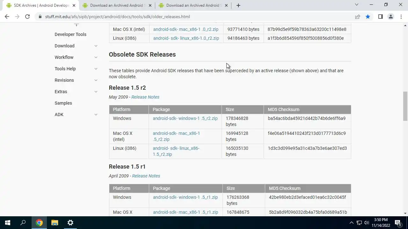Screen dimensions: 408x229
Task: Click Chrome icon in taskbar
Action: tap(39, 223)
